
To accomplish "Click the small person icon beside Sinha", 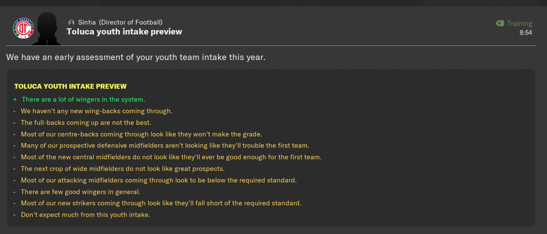I will click(x=71, y=22).
